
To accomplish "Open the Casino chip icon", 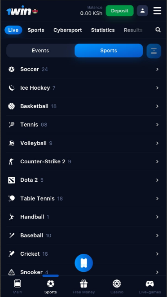I will (x=117, y=284).
